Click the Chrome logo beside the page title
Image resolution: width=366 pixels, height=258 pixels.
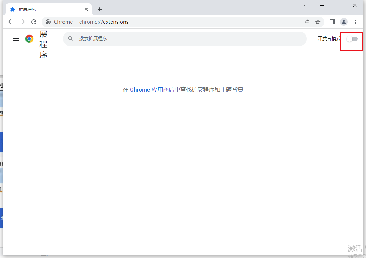point(29,39)
